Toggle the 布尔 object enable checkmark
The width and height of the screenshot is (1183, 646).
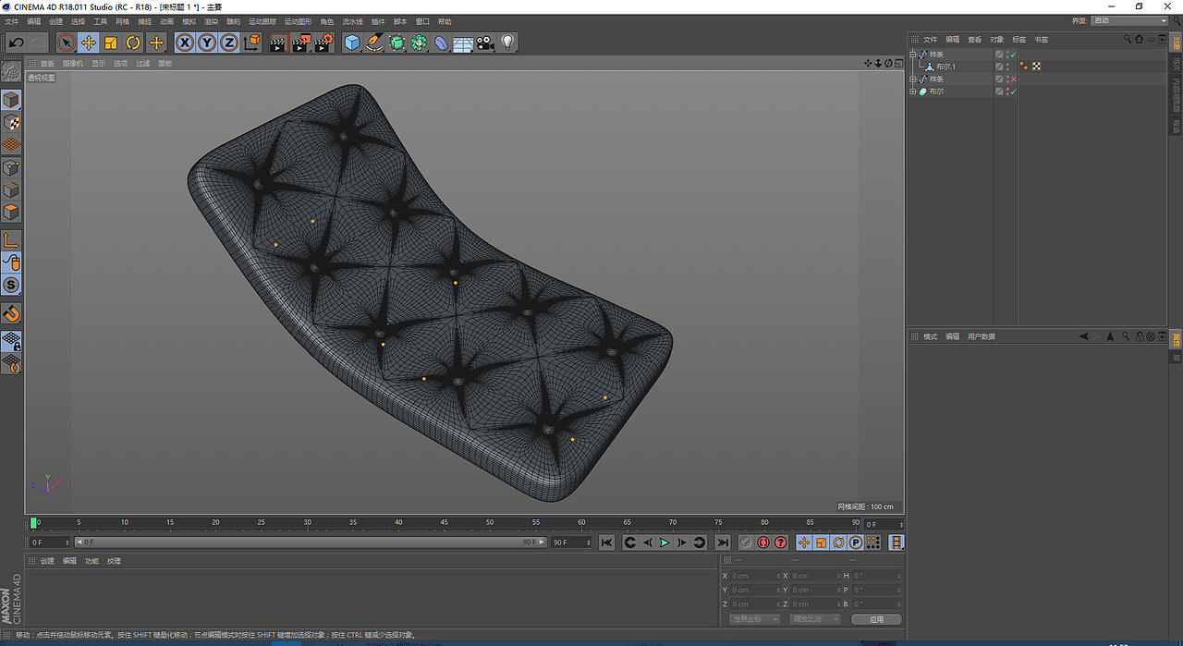tap(1014, 91)
